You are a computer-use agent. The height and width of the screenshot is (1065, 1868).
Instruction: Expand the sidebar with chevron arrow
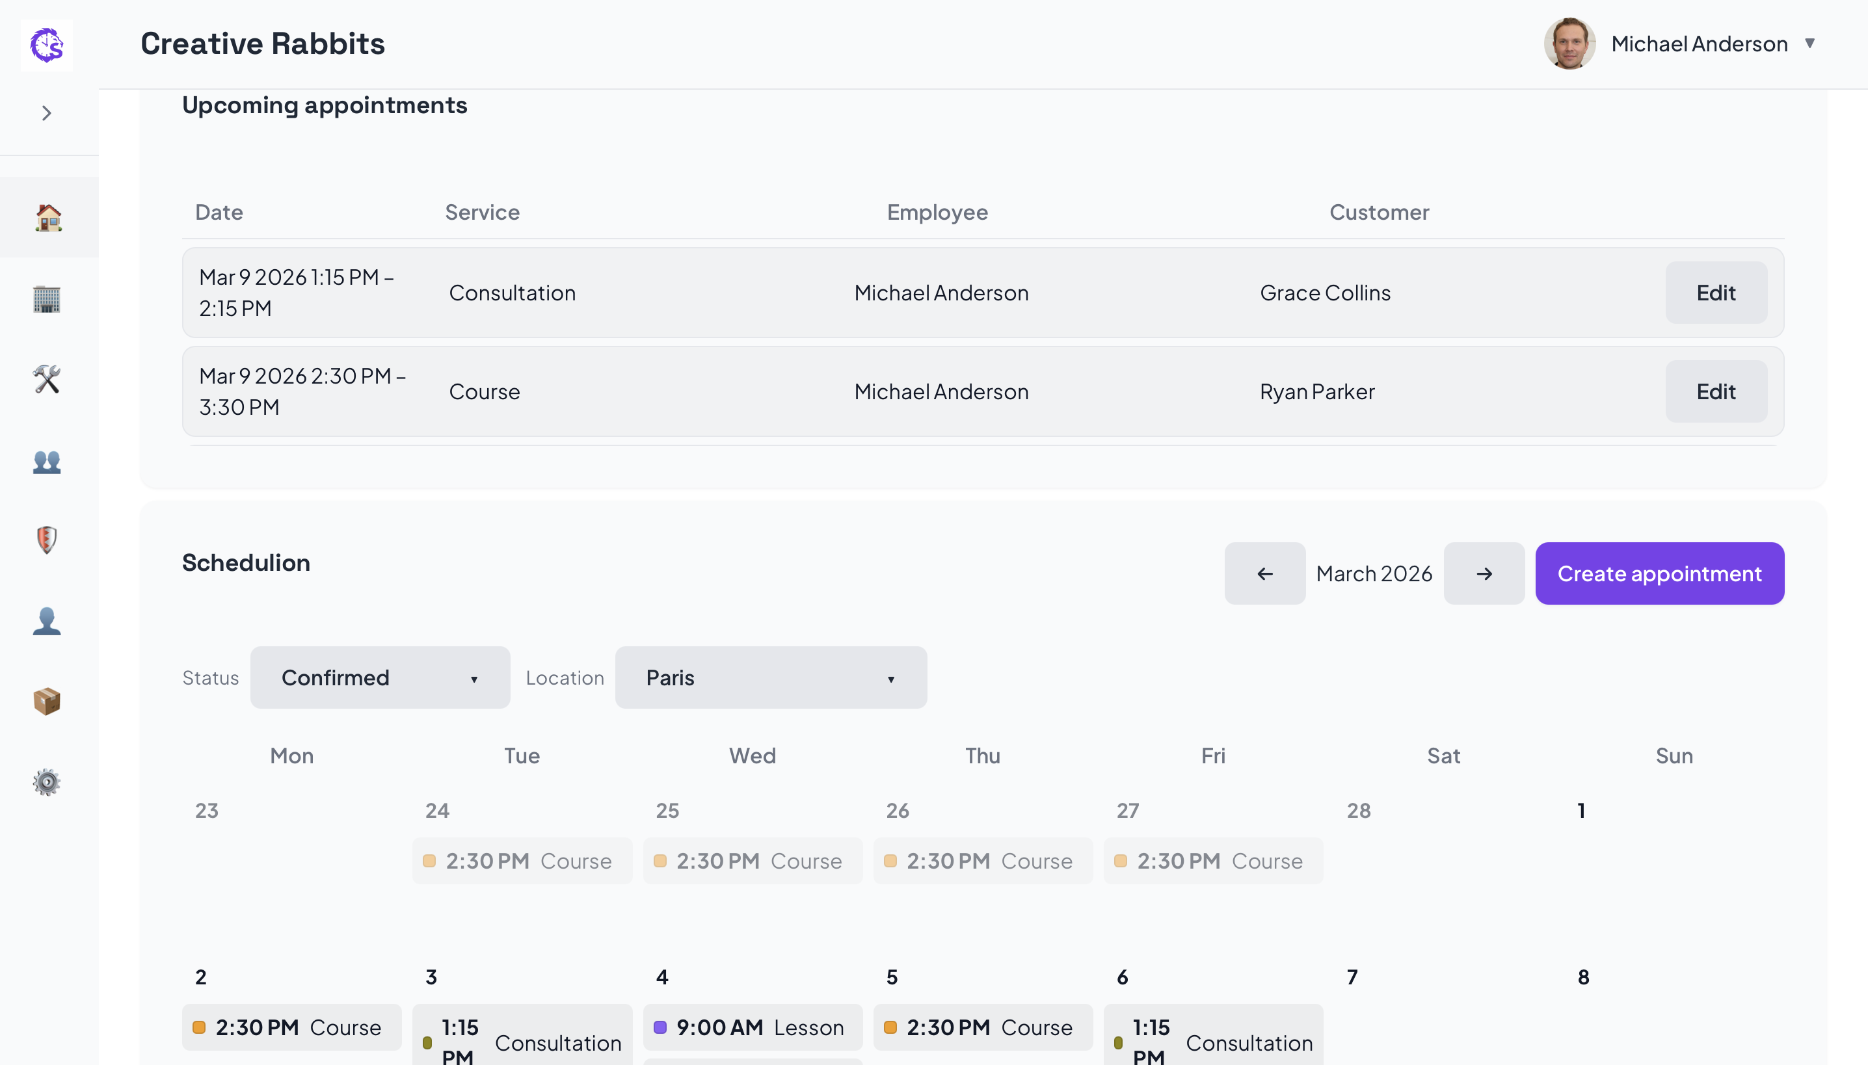pyautogui.click(x=47, y=113)
